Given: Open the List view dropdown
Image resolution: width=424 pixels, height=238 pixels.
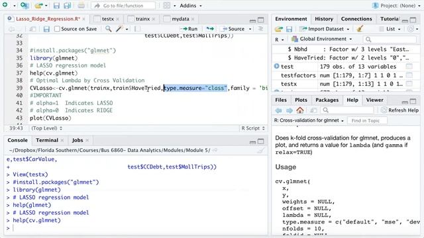Looking at the screenshot, I should tap(390, 29).
